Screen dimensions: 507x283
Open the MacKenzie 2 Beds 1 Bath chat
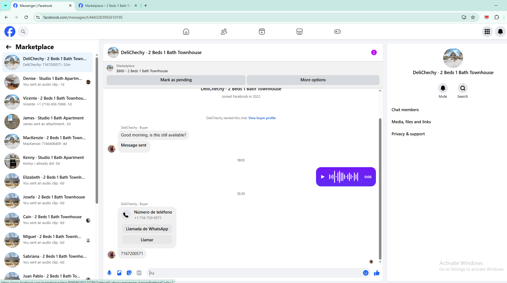[x=47, y=141]
